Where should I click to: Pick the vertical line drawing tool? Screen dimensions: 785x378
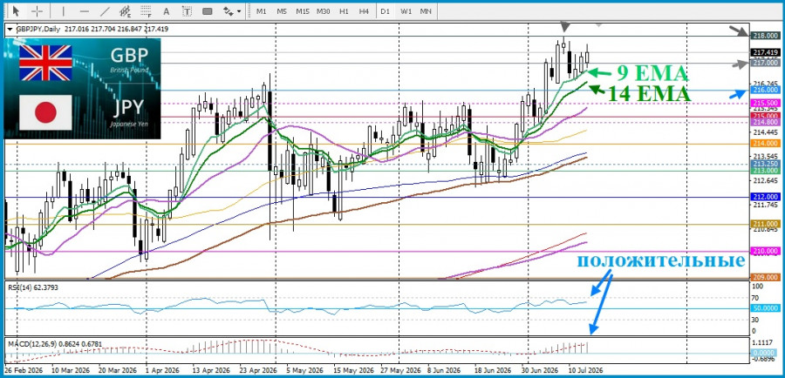(x=63, y=11)
